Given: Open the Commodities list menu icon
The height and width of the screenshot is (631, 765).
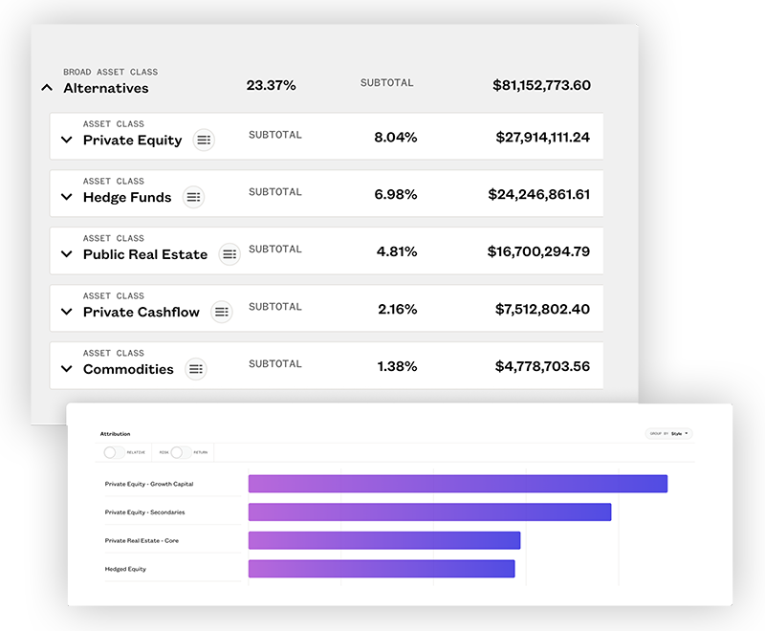Looking at the screenshot, I should click(x=196, y=369).
